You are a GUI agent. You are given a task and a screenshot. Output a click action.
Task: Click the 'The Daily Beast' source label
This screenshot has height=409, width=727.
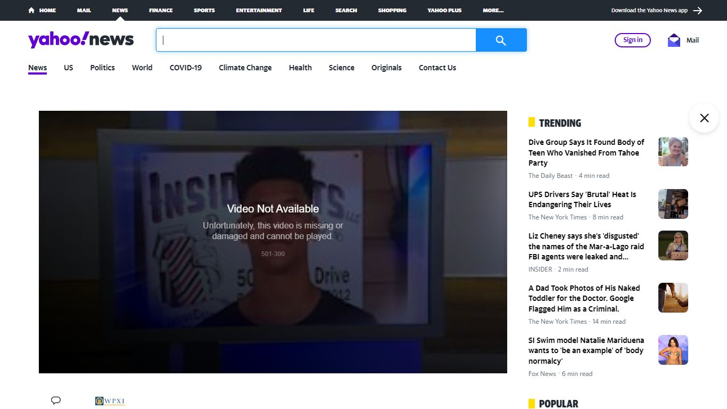(x=550, y=176)
